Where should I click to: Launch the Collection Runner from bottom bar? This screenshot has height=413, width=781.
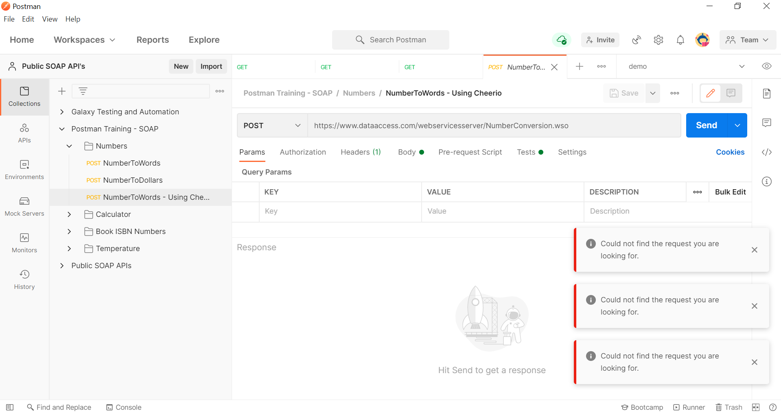coord(689,407)
